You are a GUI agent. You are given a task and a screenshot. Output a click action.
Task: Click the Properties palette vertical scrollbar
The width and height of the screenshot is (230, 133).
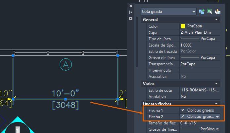(137, 42)
